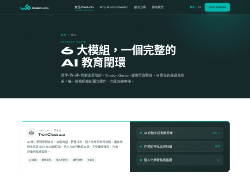Switch language to 繁中
This screenshot has height=187, width=250.
click(x=192, y=7)
